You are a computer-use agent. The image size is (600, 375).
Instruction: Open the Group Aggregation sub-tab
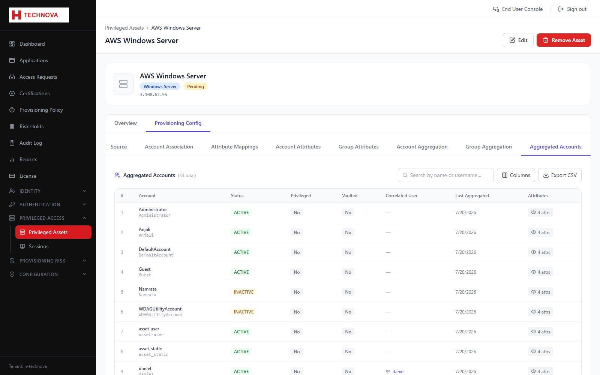point(489,147)
